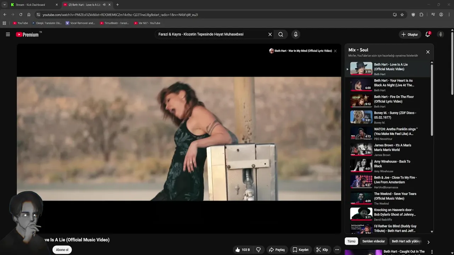Run search with the magnifier button
This screenshot has width=454, height=255.
(281, 34)
